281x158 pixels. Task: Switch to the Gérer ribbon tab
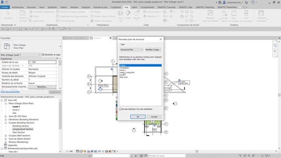pyautogui.click(x=134, y=7)
